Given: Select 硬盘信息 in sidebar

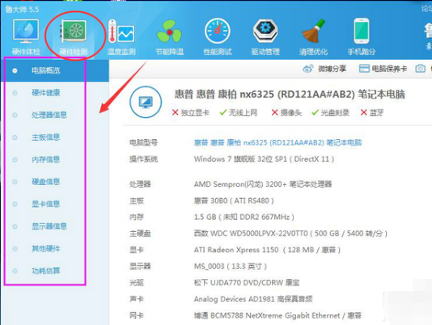Looking at the screenshot, I should coord(46,182).
